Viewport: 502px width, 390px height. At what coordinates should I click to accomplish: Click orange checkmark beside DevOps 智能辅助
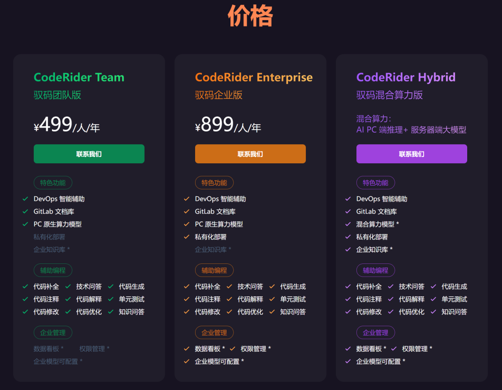click(x=187, y=199)
